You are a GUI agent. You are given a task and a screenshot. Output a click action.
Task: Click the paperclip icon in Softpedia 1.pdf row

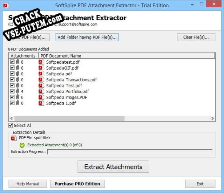click(17, 103)
